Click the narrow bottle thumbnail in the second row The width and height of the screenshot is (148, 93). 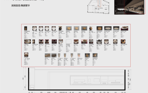tap(34, 41)
